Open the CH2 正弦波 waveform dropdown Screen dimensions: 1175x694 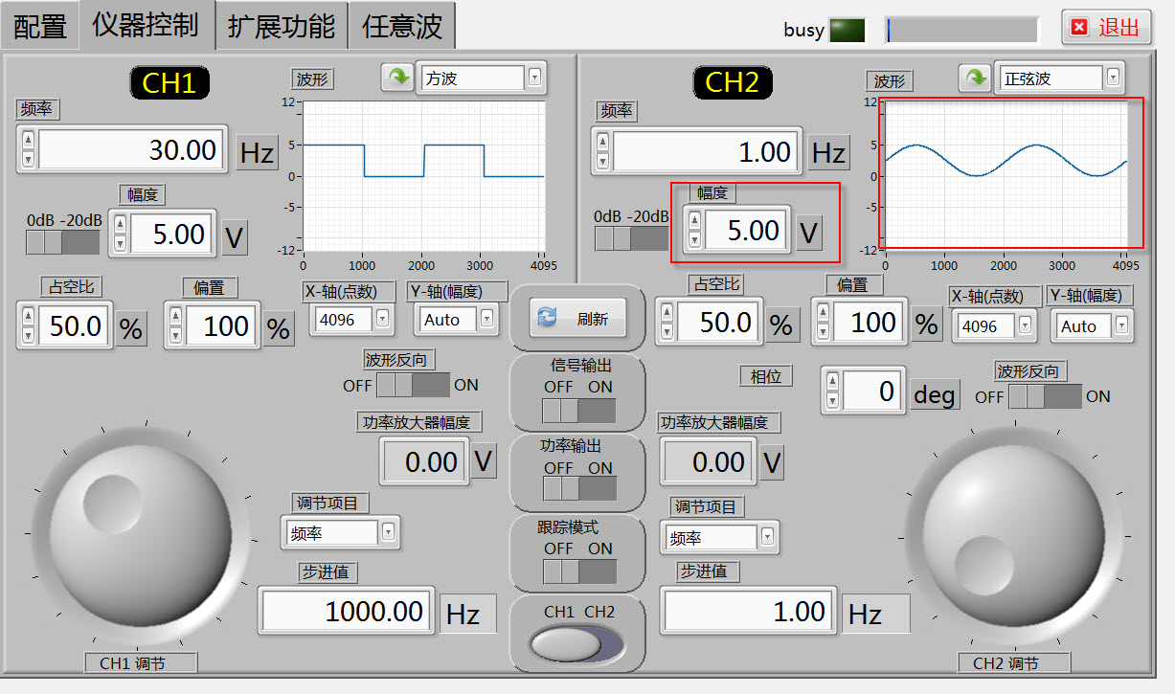(1113, 78)
